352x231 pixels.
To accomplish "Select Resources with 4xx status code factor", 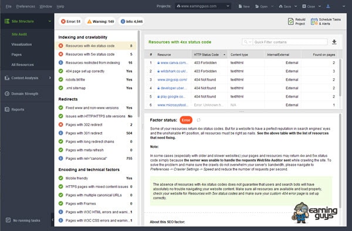I will tap(96, 46).
